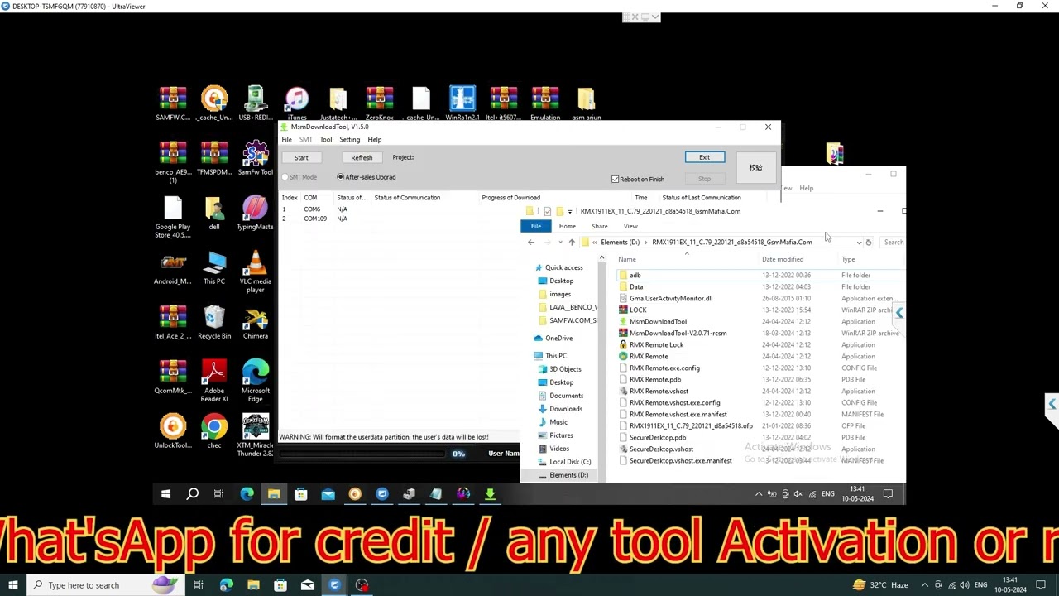1059x596 pixels.
Task: Open remote Start menu button
Action: click(x=165, y=494)
